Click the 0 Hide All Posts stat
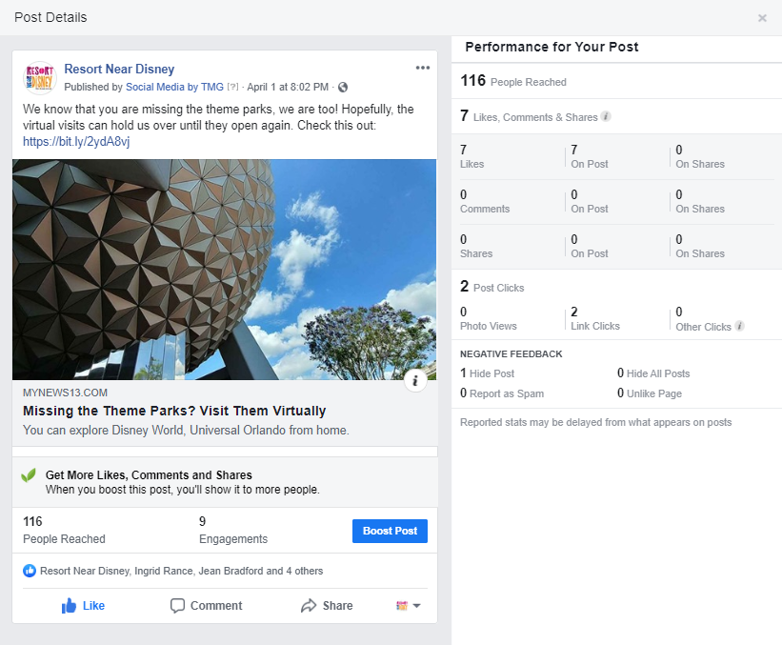The width and height of the screenshot is (782, 645). (653, 373)
